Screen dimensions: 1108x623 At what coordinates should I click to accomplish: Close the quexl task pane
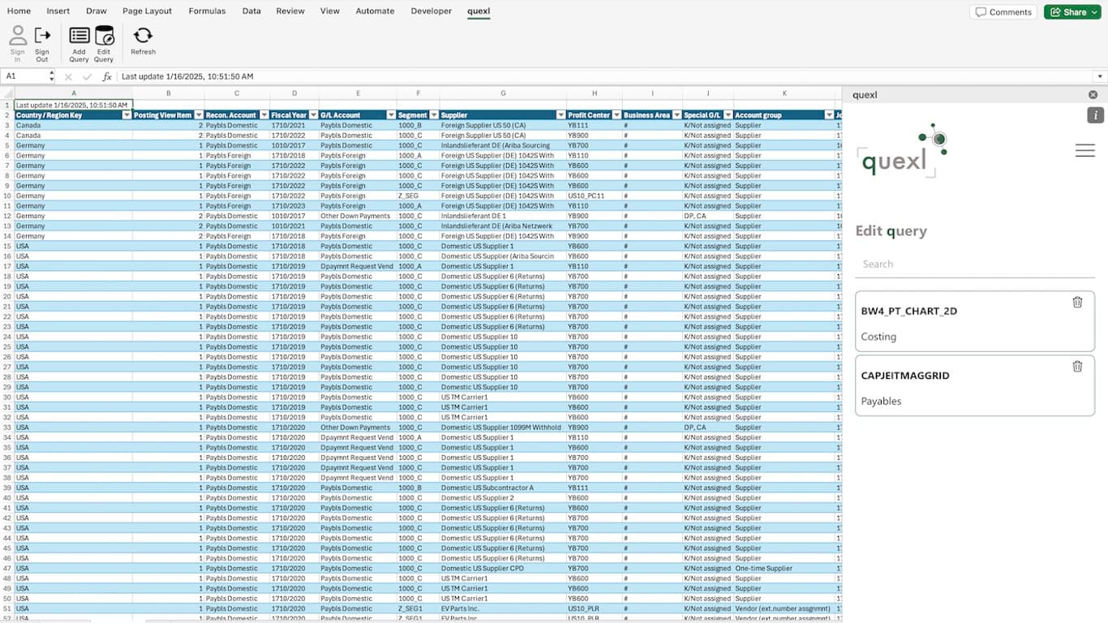(x=1093, y=94)
